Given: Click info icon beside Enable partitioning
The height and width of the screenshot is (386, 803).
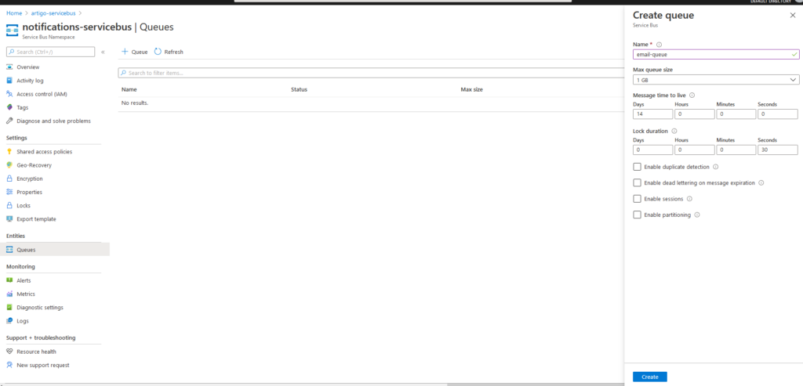Looking at the screenshot, I should [x=697, y=215].
